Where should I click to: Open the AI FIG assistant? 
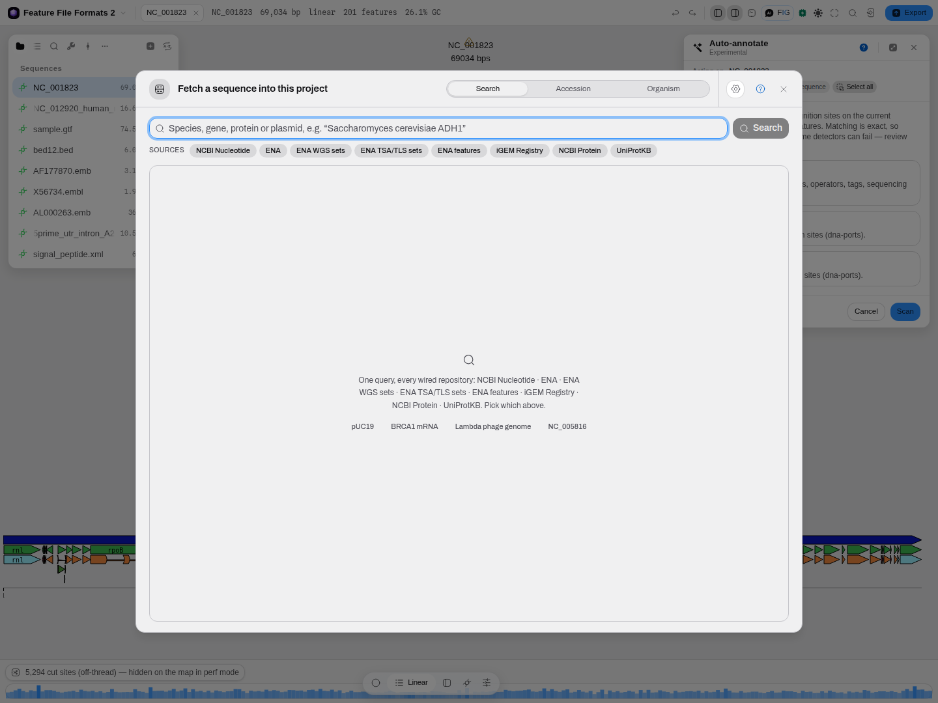click(x=777, y=13)
